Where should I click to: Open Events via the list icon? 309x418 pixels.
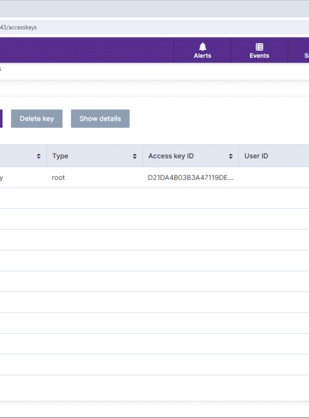[259, 47]
